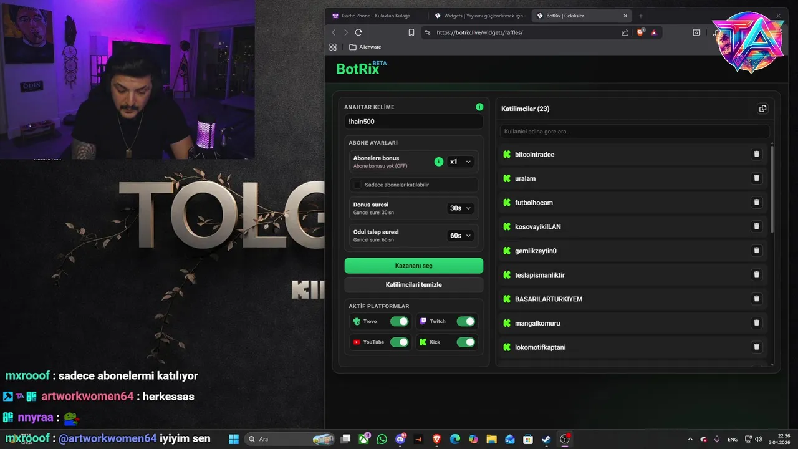
Task: Click the share icon in the address bar
Action: click(625, 32)
